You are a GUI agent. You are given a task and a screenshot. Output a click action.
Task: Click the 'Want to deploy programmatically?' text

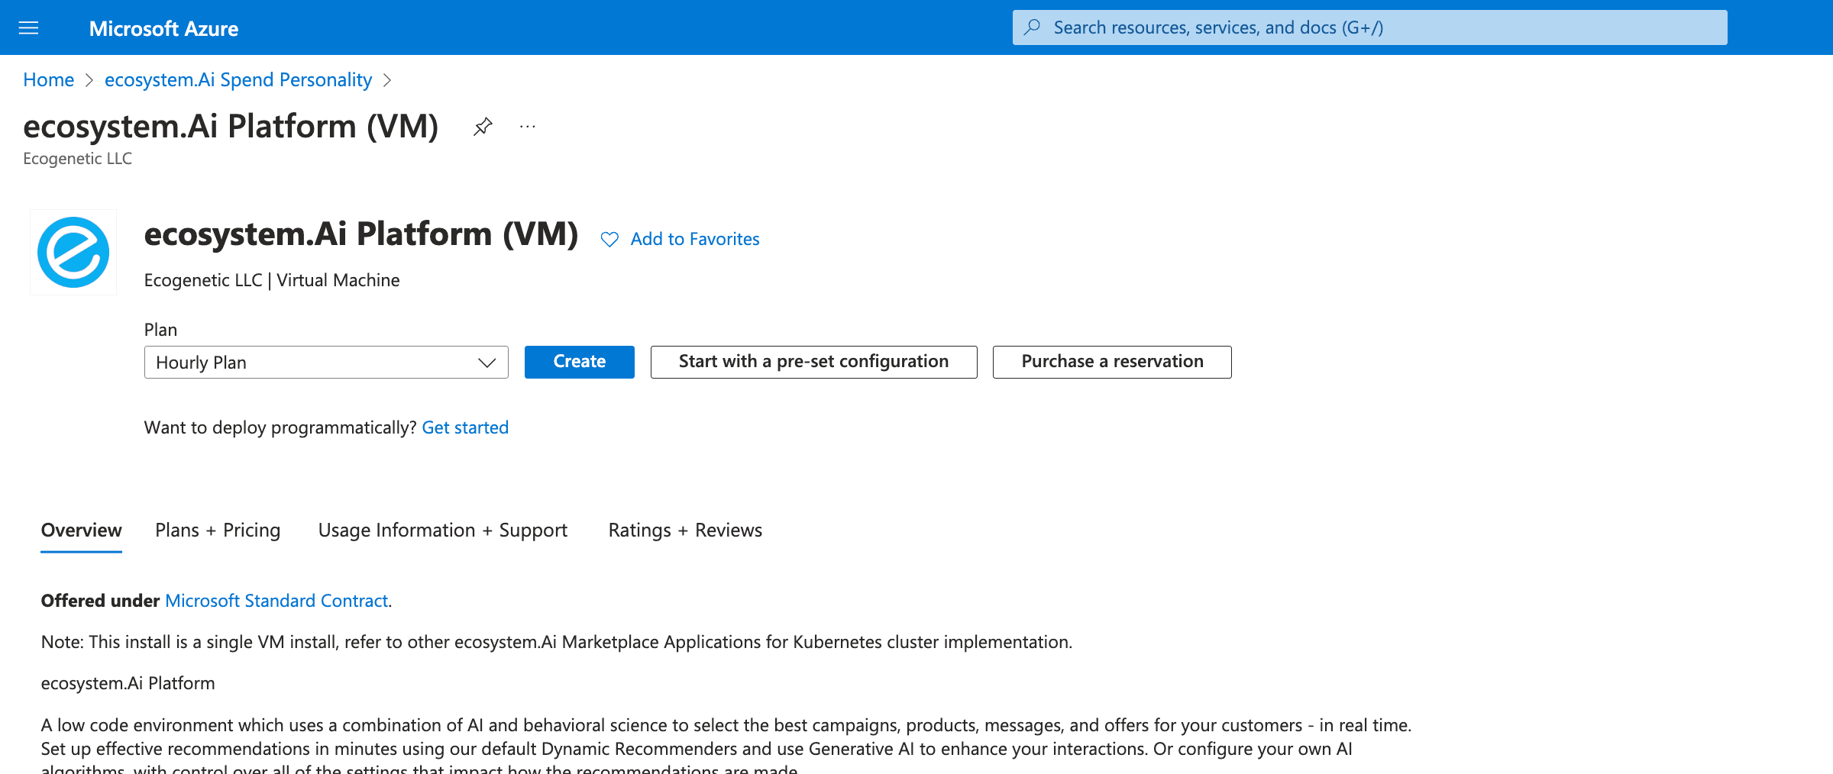pos(280,427)
